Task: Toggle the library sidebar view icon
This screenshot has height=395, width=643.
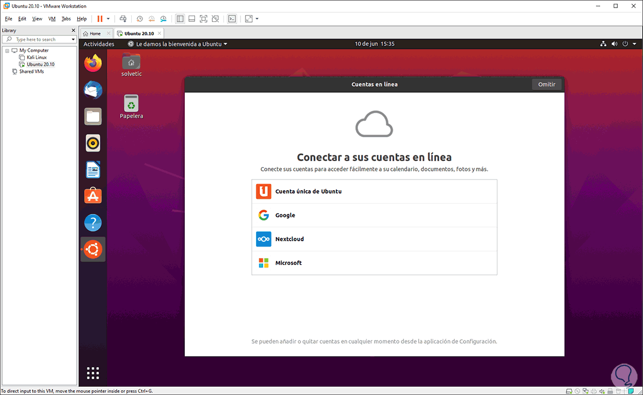Action: 180,18
